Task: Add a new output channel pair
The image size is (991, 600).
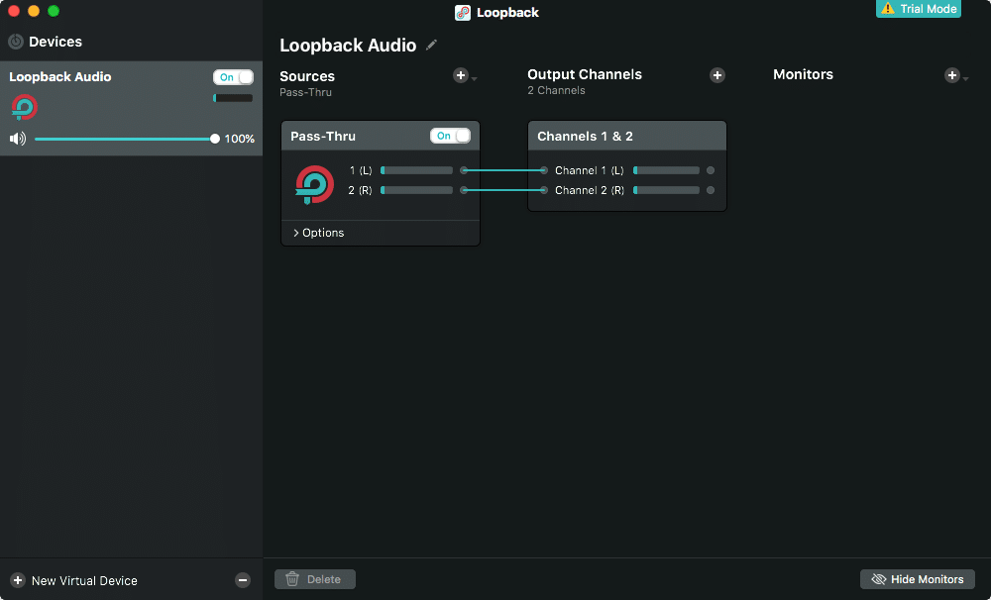Action: click(x=716, y=75)
